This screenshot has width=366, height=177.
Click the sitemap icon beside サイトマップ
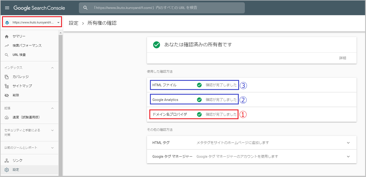pos(7,86)
